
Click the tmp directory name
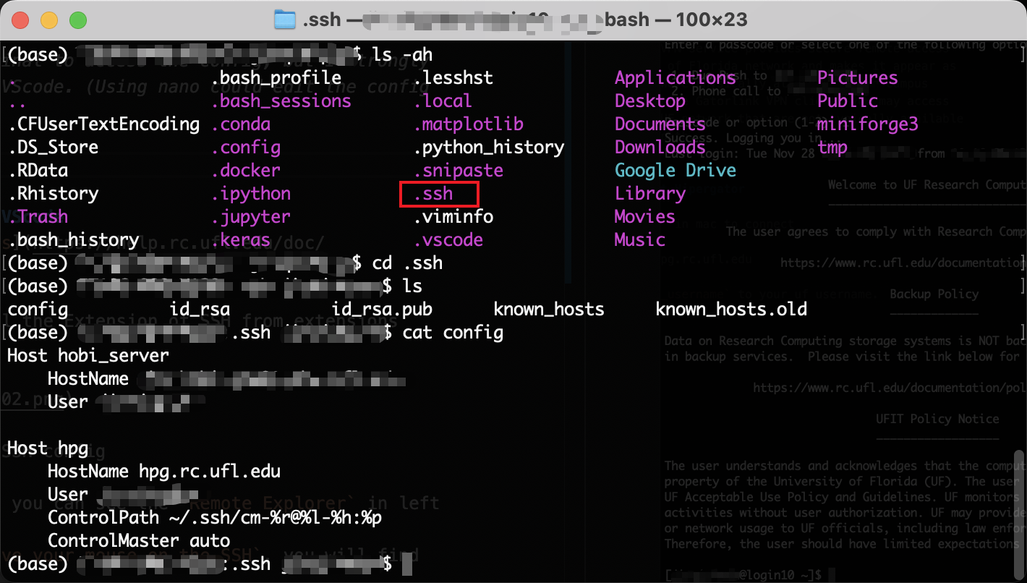tap(832, 147)
